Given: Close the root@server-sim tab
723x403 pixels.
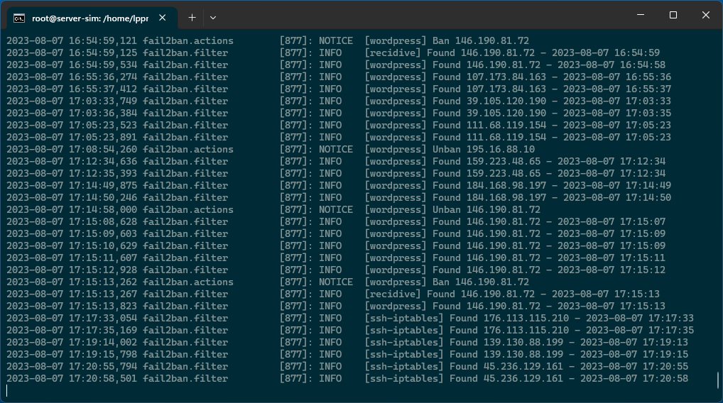Looking at the screenshot, I should [162, 17].
